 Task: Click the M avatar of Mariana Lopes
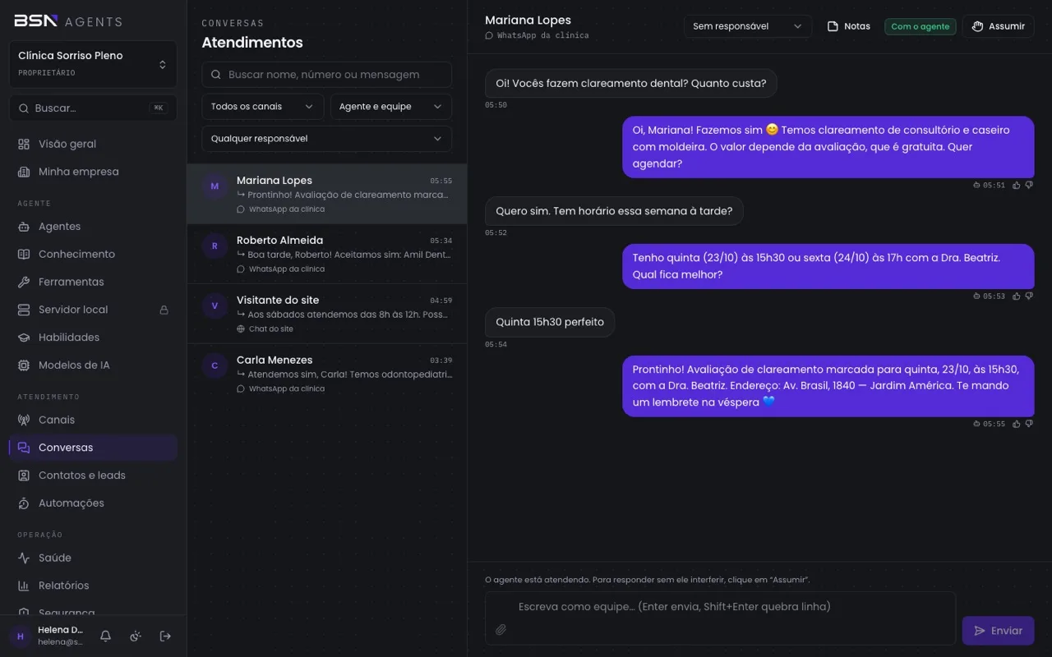click(x=215, y=186)
